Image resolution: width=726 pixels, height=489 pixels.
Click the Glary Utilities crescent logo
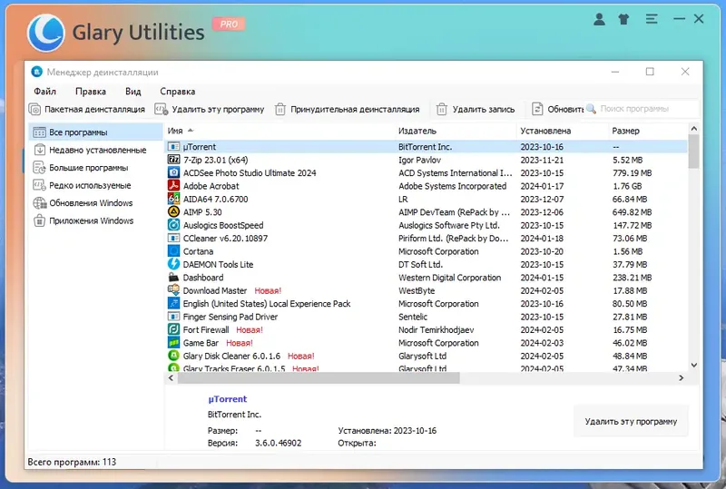pyautogui.click(x=46, y=33)
